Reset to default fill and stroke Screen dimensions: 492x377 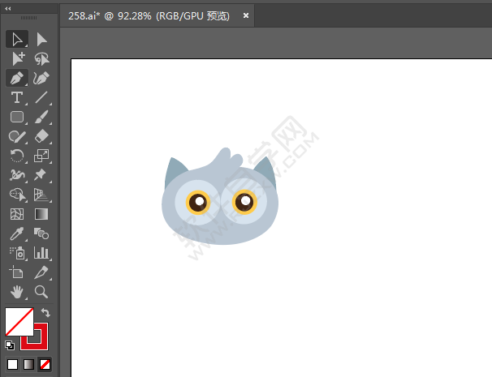tap(10, 345)
